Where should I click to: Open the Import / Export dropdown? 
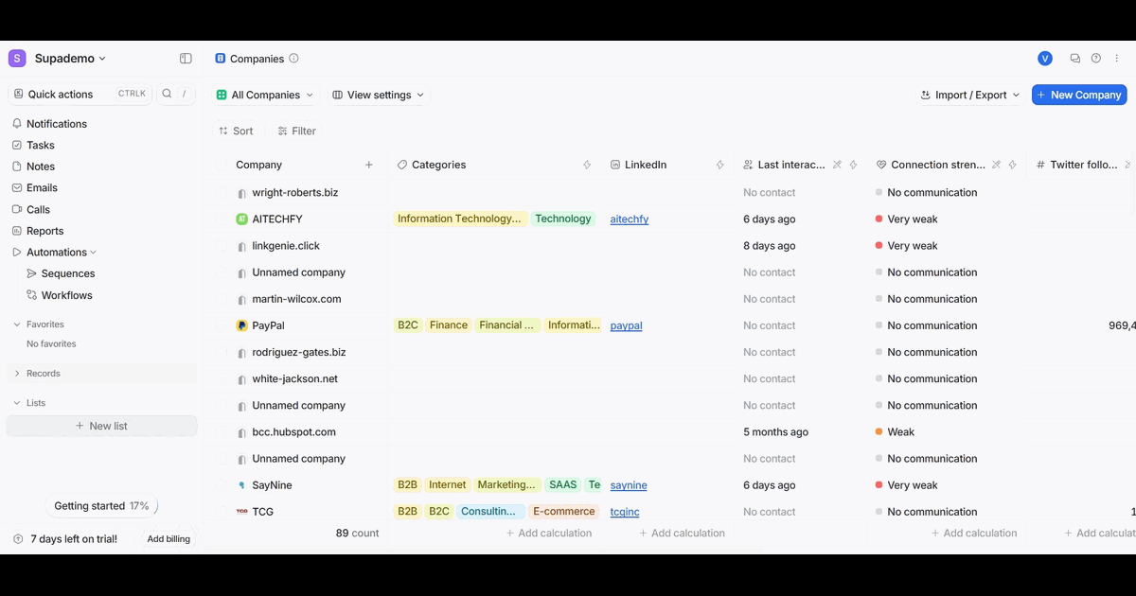970,95
